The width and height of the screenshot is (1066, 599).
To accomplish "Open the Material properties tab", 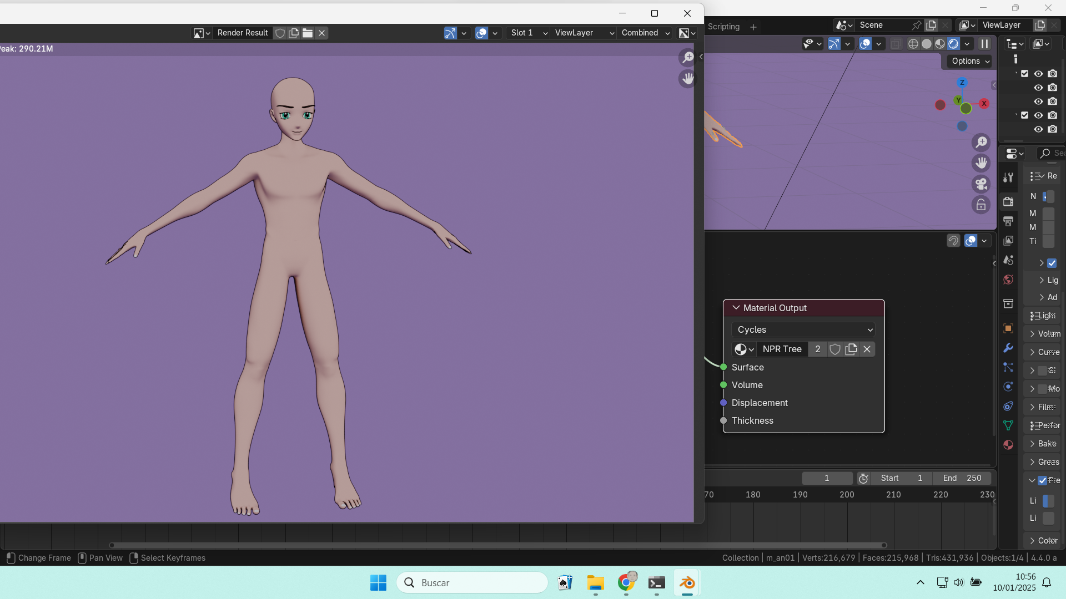I will [1008, 445].
